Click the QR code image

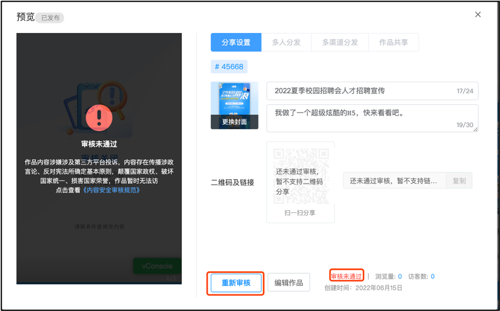pos(301,176)
